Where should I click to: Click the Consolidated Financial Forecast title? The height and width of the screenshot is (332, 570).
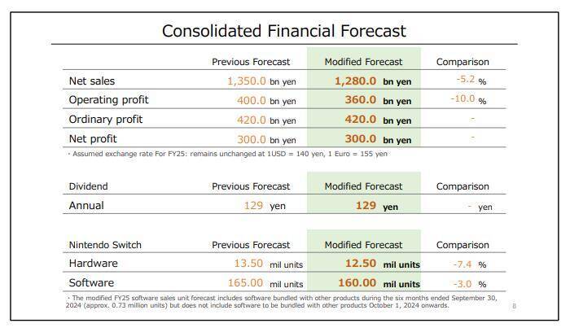[x=283, y=31]
